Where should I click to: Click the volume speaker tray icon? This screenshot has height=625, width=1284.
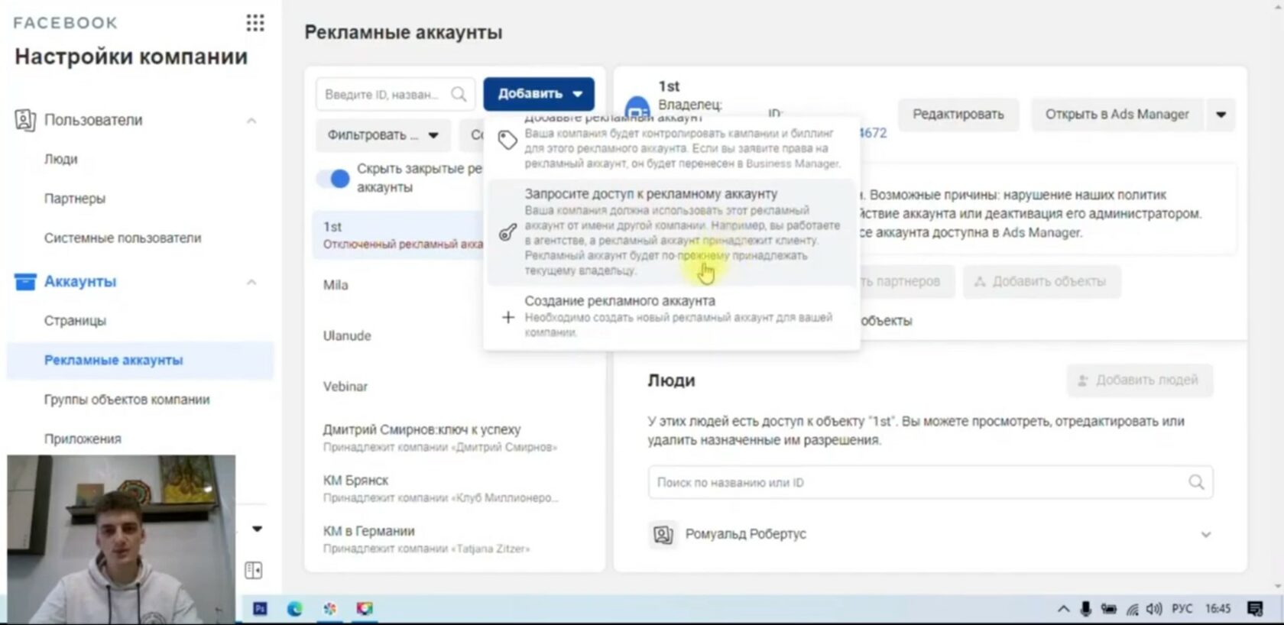point(1154,608)
